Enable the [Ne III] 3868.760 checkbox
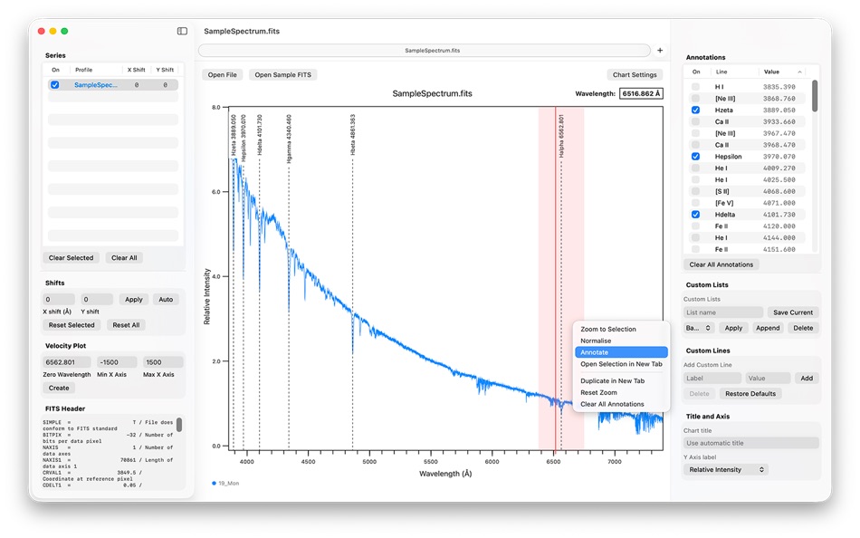860x538 pixels. click(695, 98)
